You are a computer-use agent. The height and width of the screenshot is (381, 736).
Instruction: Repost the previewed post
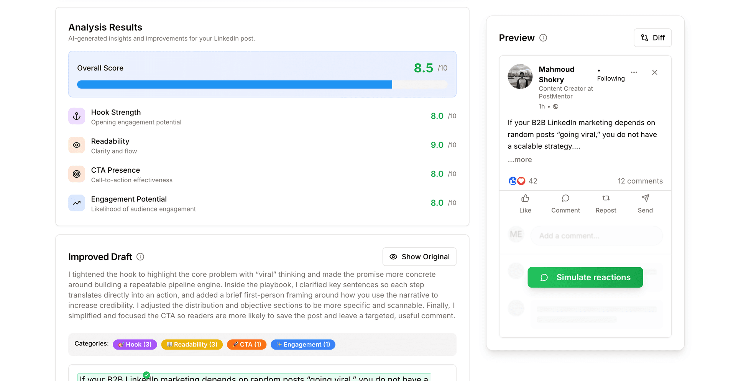click(606, 203)
